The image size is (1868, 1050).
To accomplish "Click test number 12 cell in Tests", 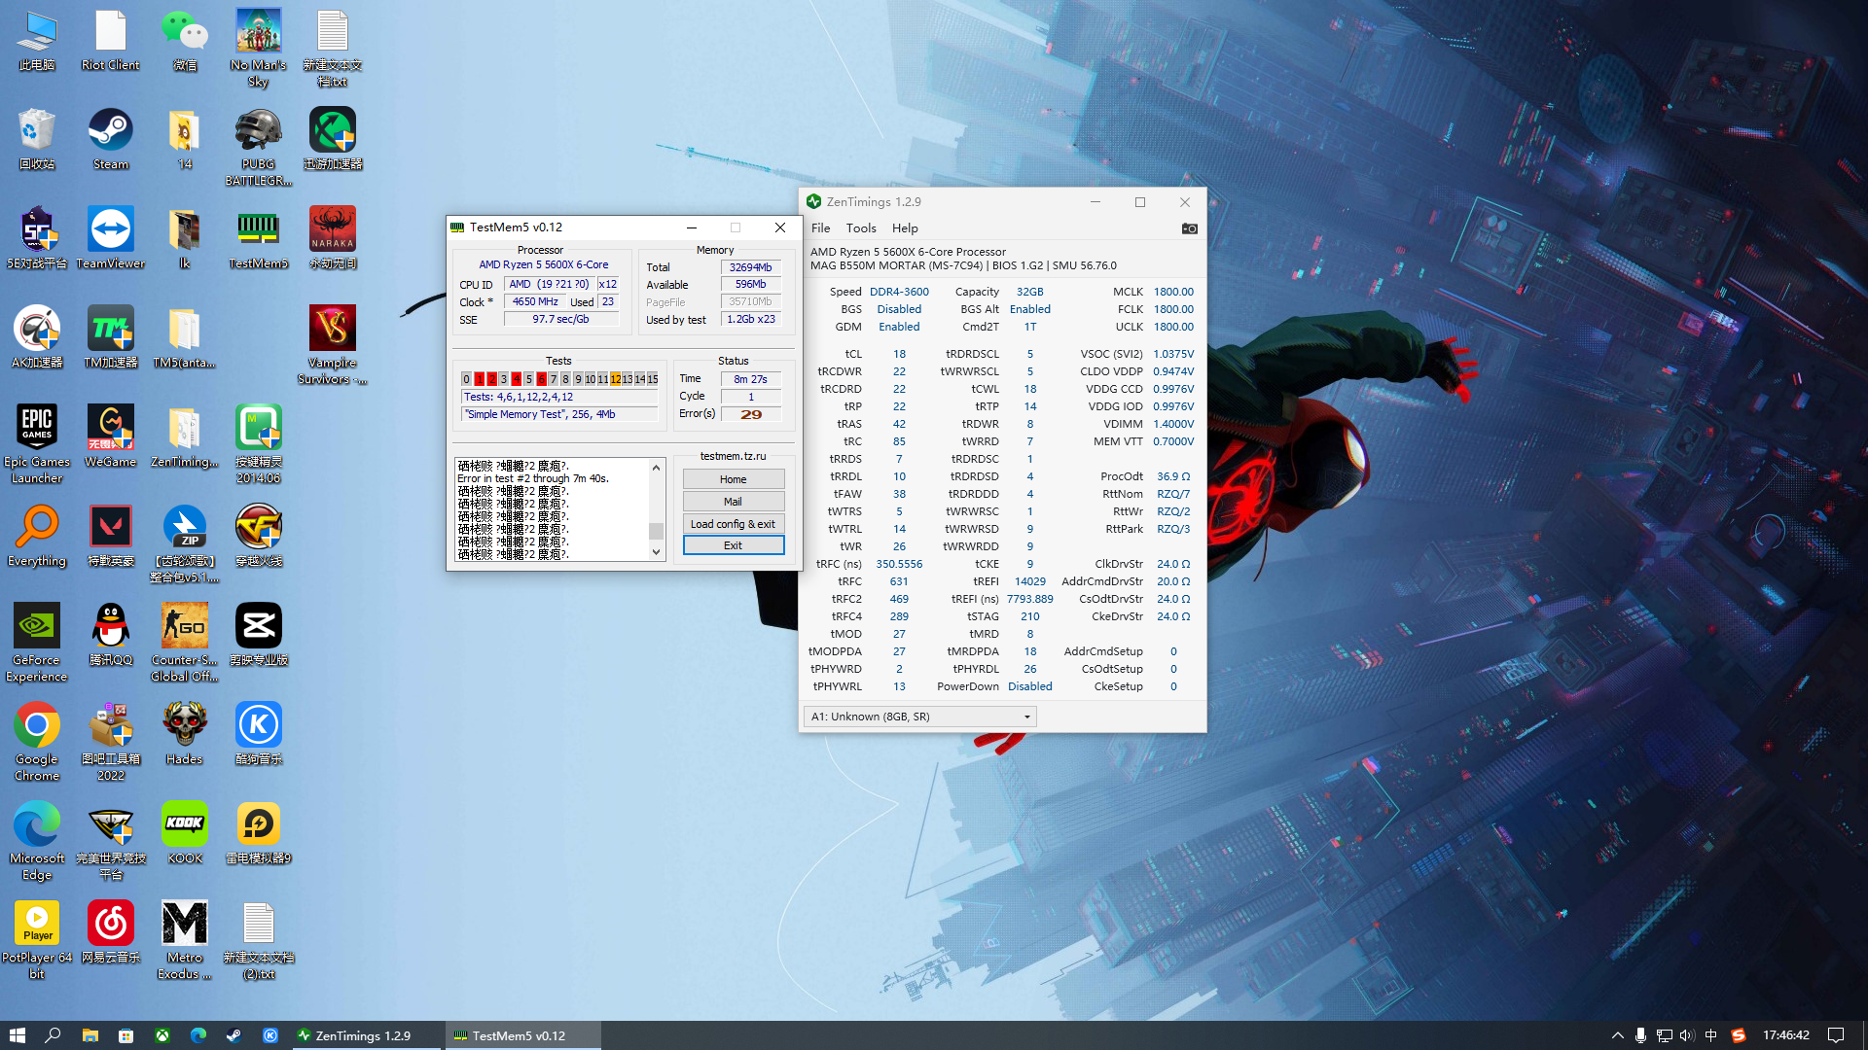I will pyautogui.click(x=616, y=379).
